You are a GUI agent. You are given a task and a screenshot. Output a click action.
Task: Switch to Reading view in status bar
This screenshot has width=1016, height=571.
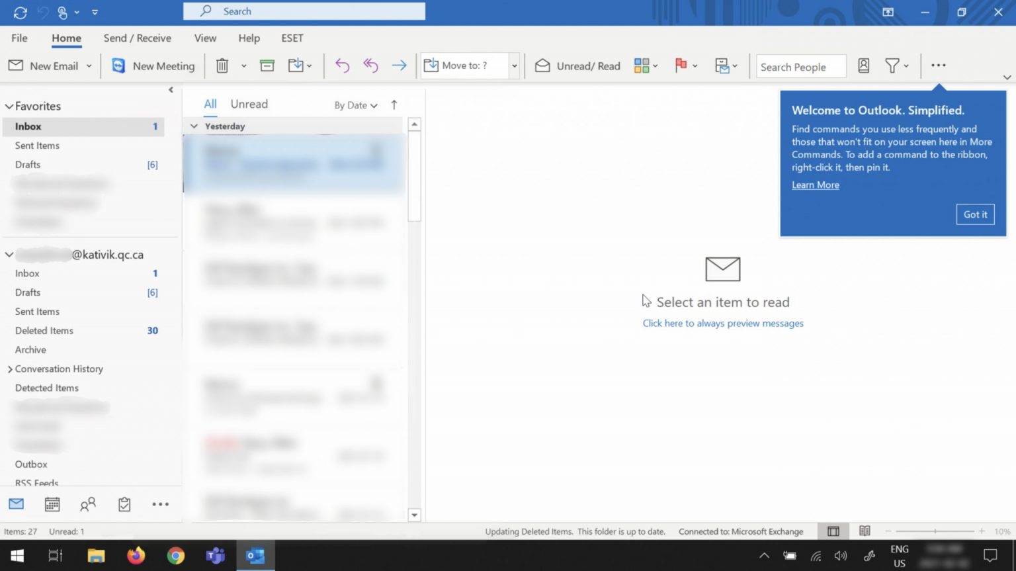[865, 531]
